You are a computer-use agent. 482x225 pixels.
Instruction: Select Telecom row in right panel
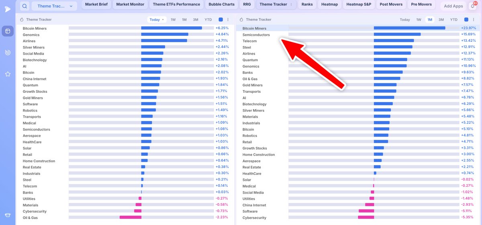pos(358,41)
